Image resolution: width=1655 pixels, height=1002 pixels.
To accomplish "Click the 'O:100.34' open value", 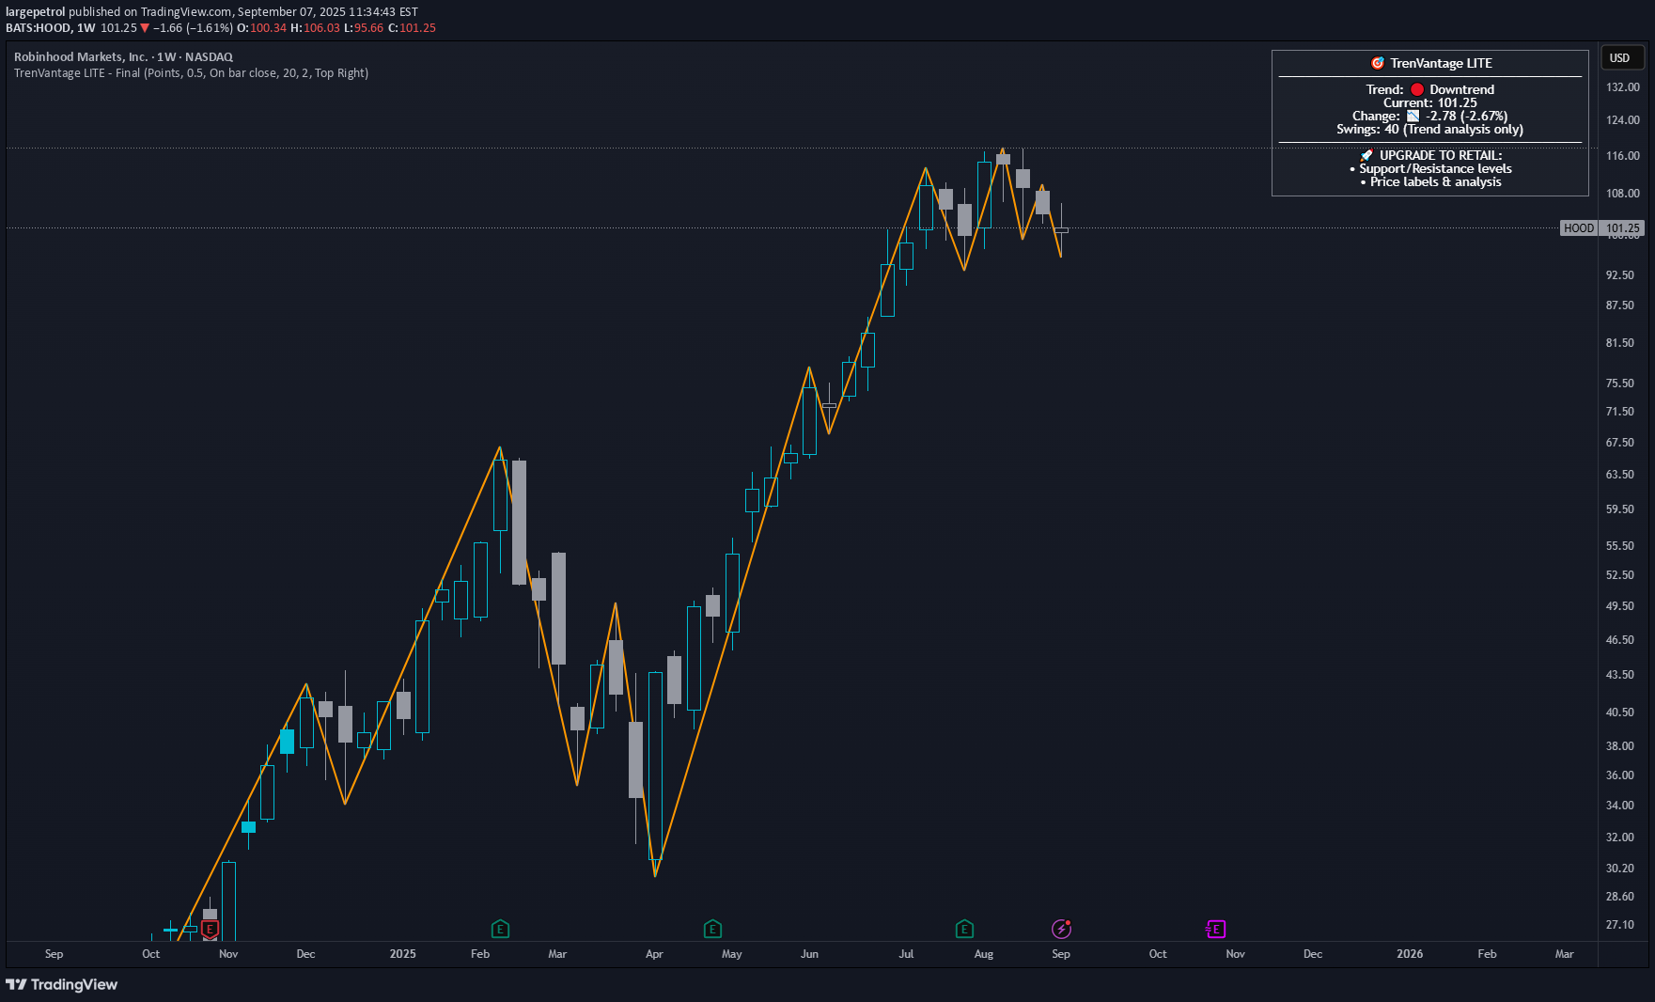I will [261, 28].
